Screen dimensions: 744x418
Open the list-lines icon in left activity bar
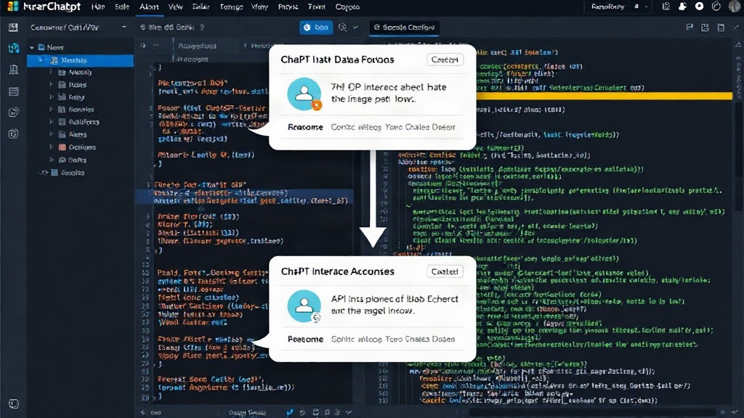14,91
